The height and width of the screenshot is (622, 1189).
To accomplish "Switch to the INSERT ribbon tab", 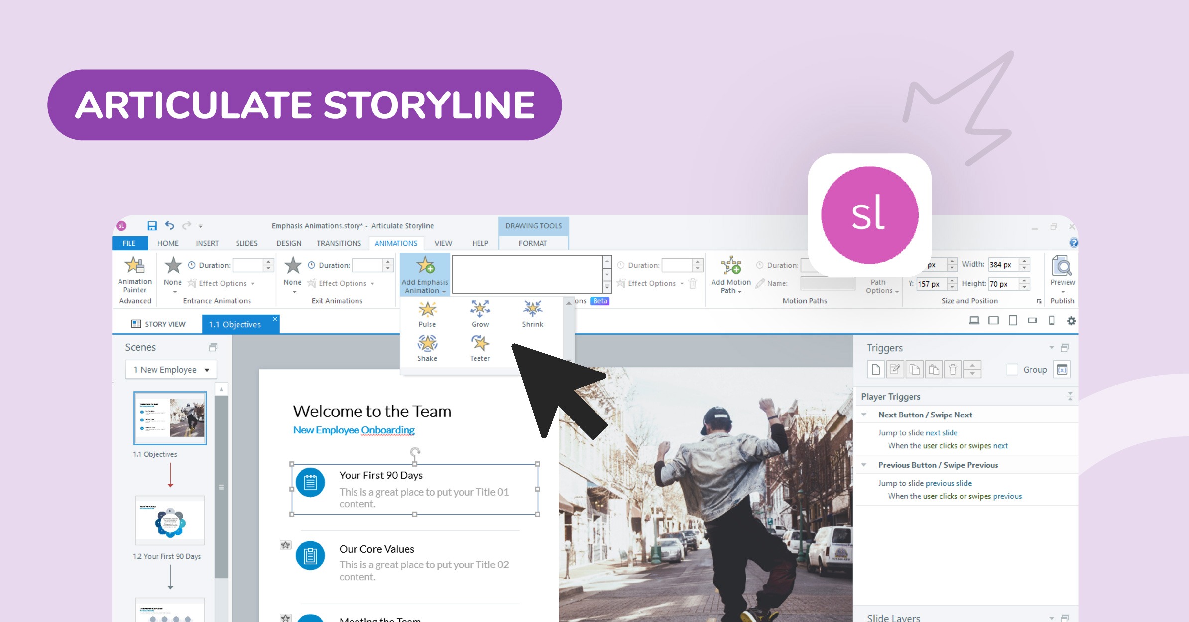I will [207, 243].
